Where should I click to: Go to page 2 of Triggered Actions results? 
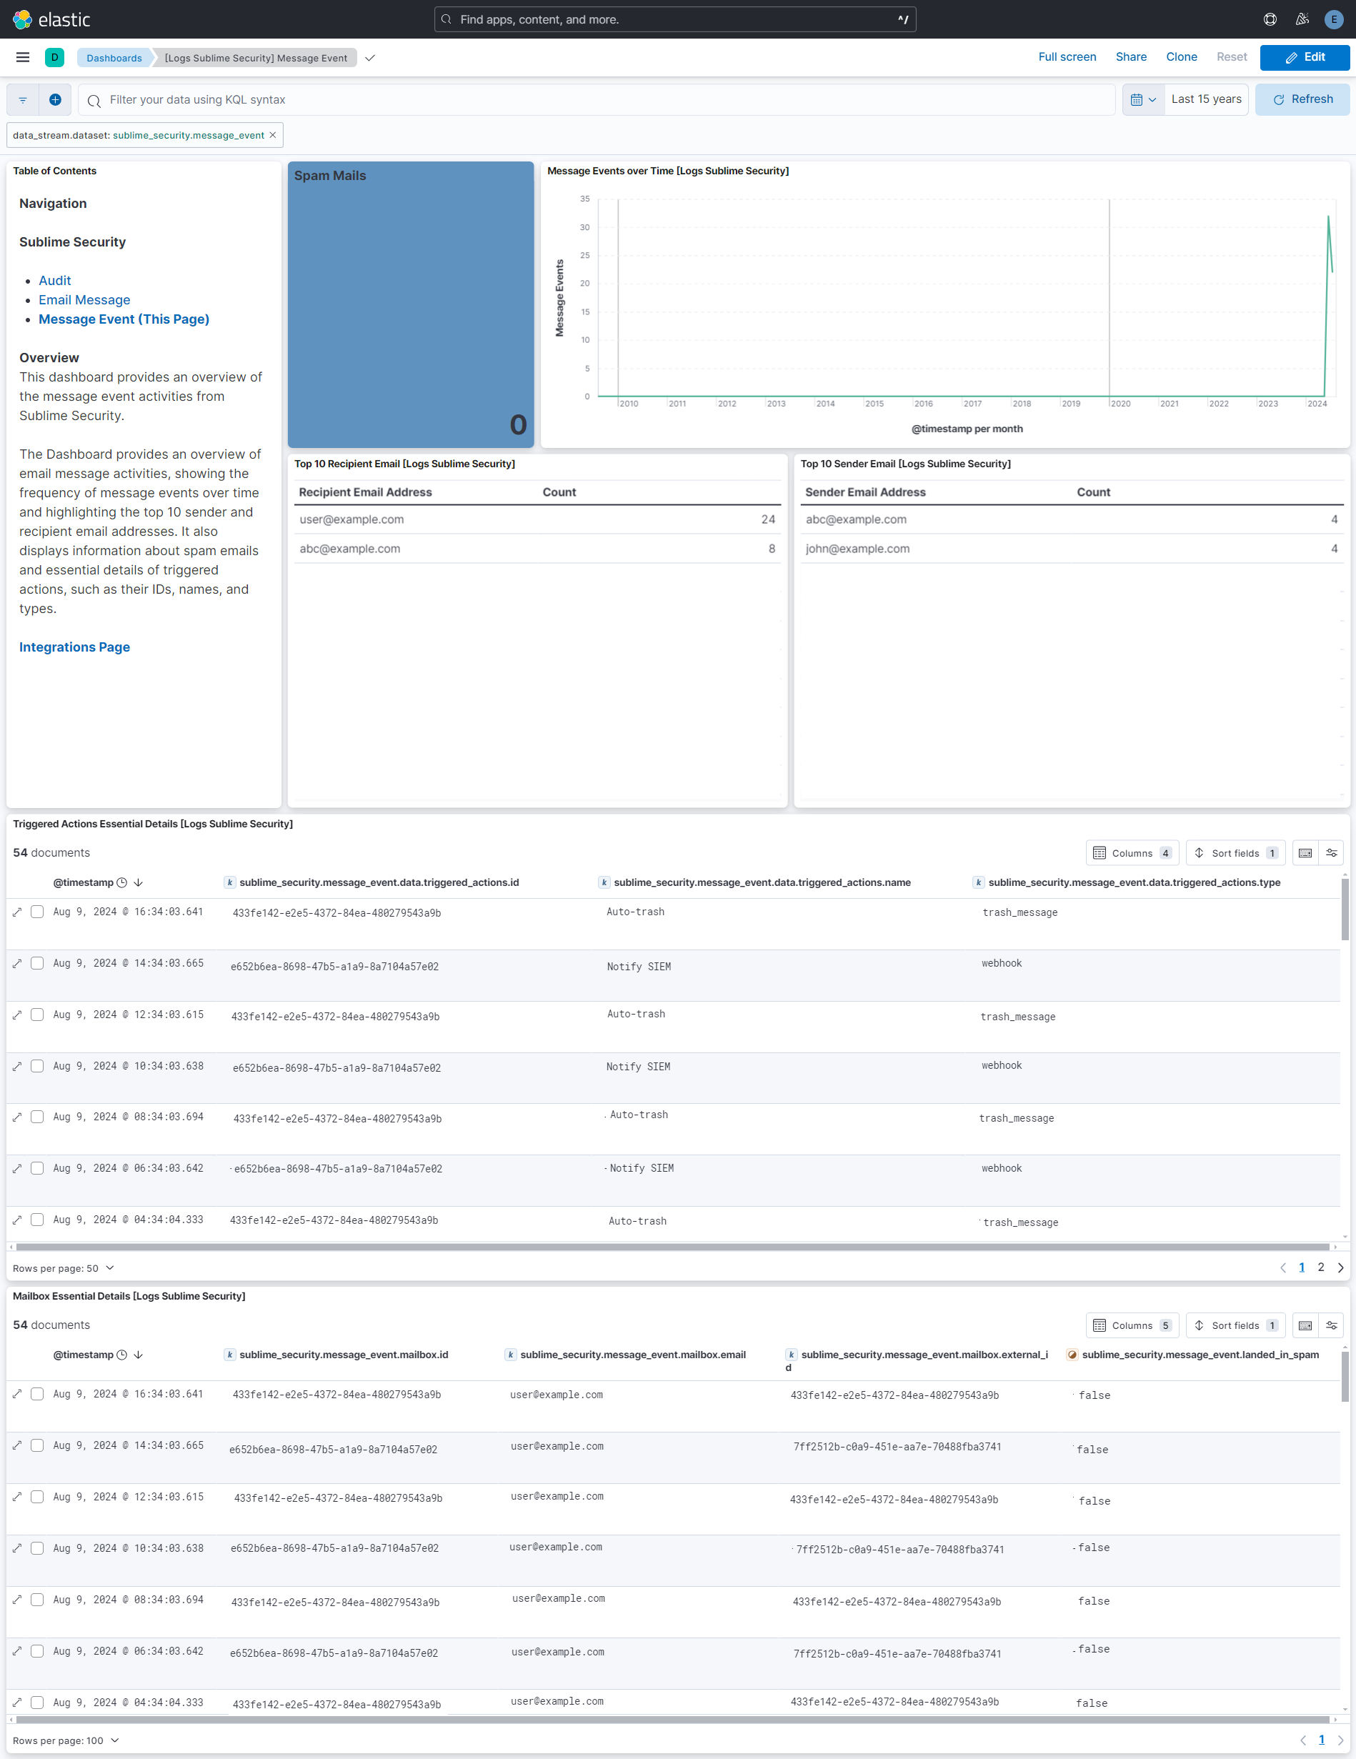tap(1320, 1267)
